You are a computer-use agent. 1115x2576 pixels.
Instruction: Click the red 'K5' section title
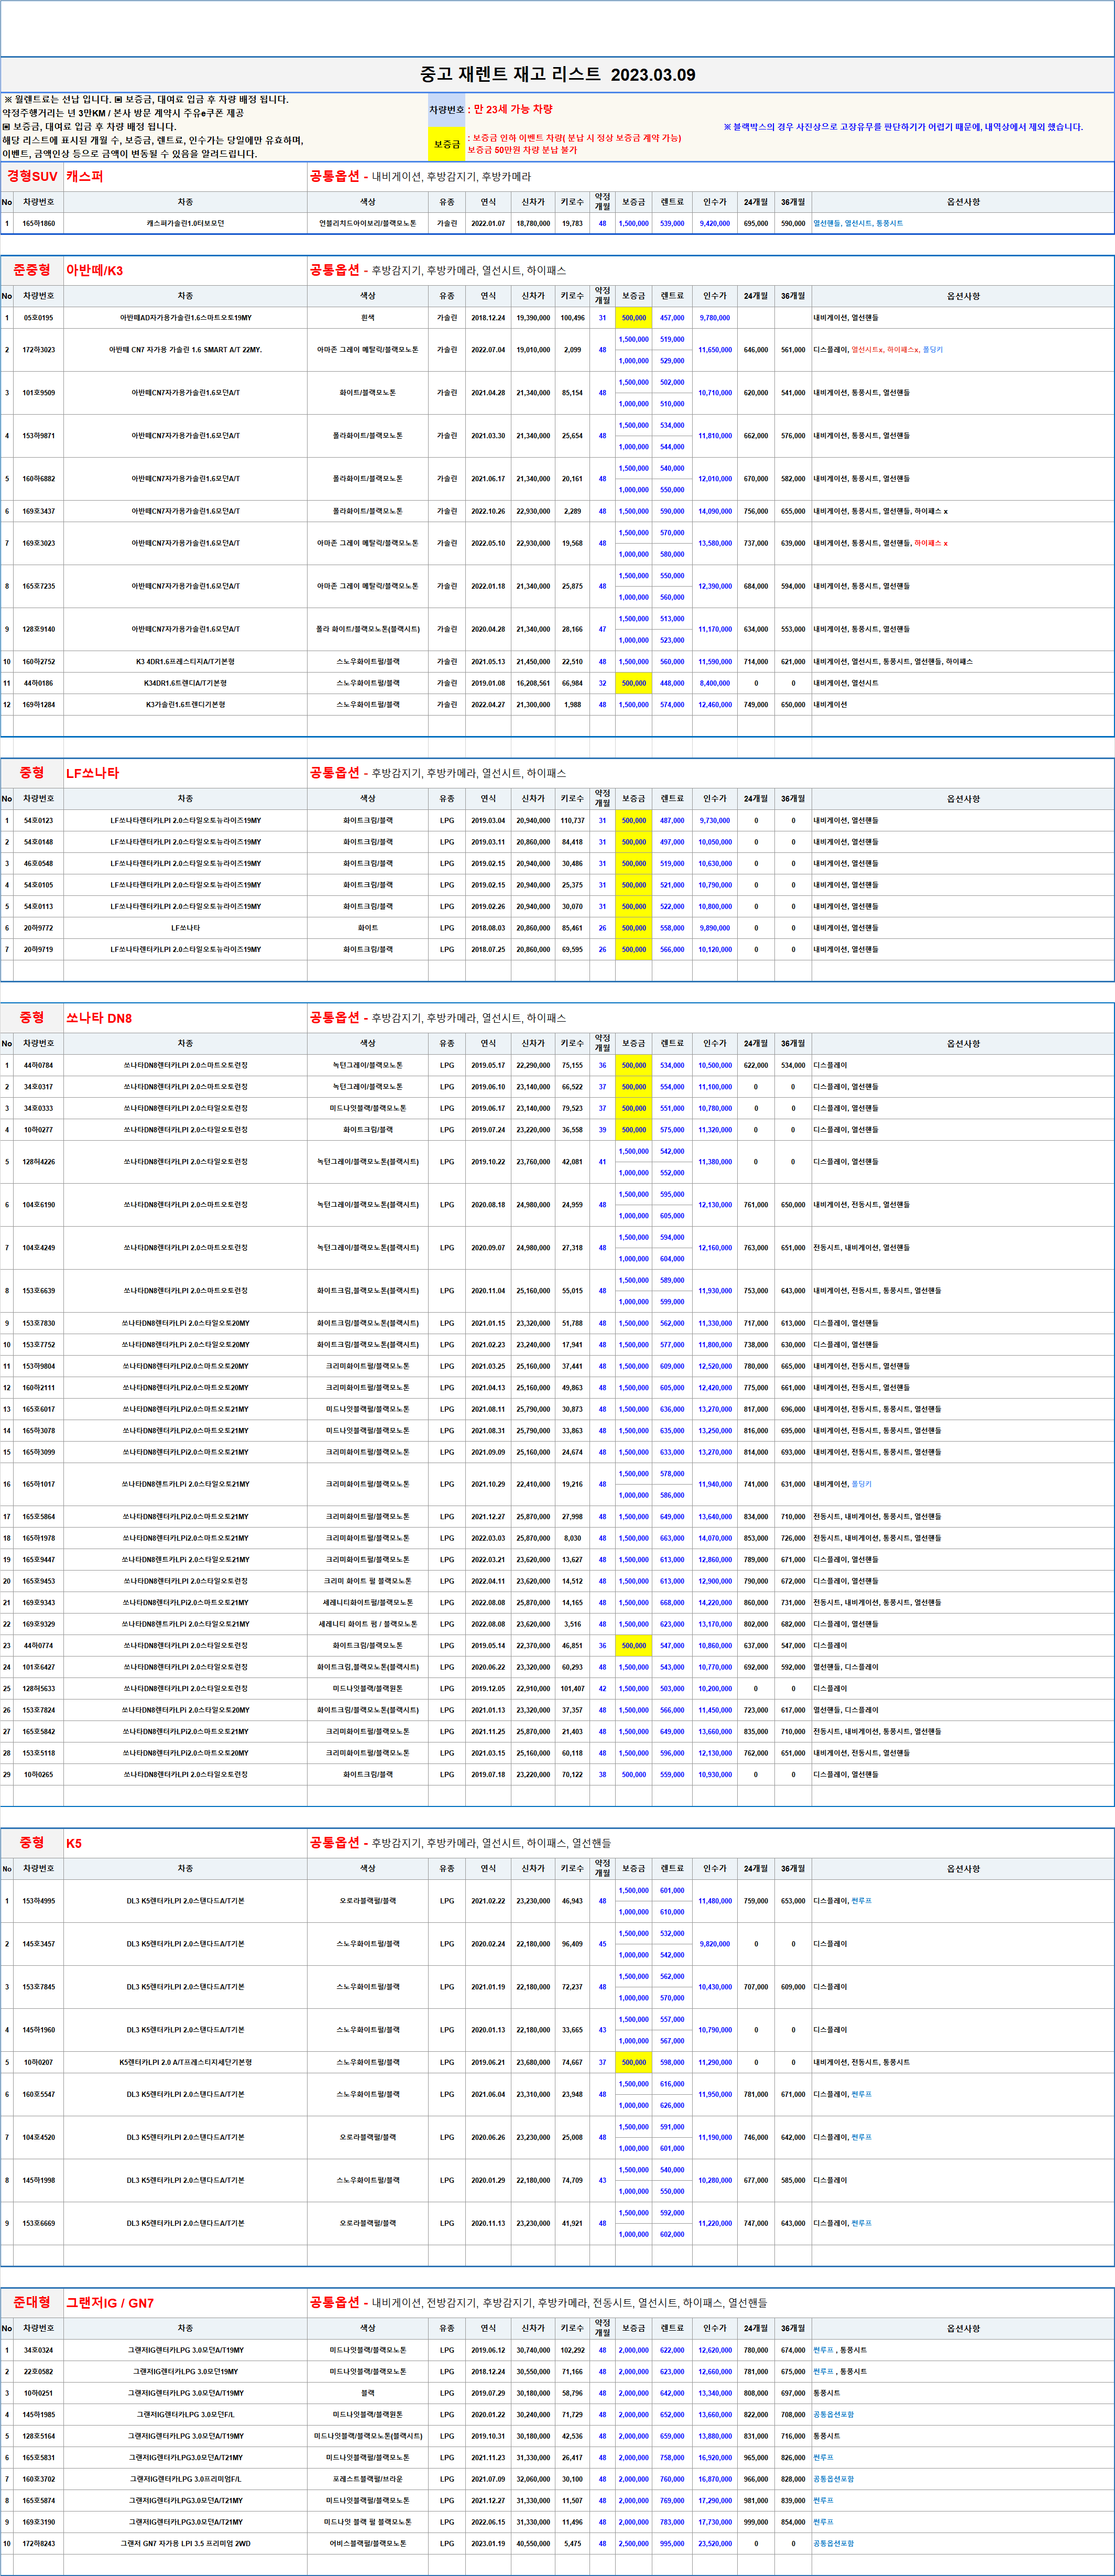tap(74, 1843)
